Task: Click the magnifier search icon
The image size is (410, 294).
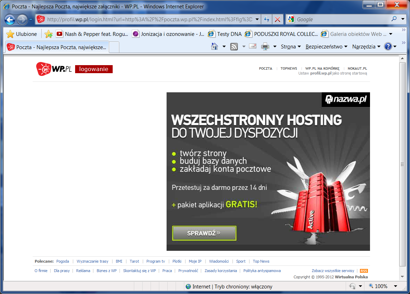Action: 394,19
